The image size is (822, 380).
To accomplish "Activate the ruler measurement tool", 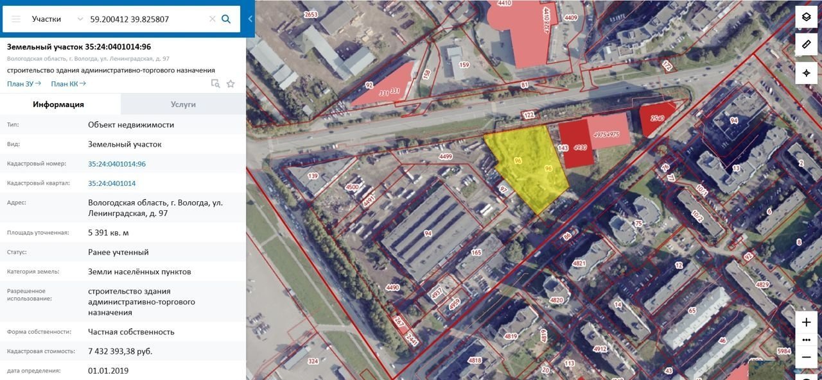I will pyautogui.click(x=807, y=45).
